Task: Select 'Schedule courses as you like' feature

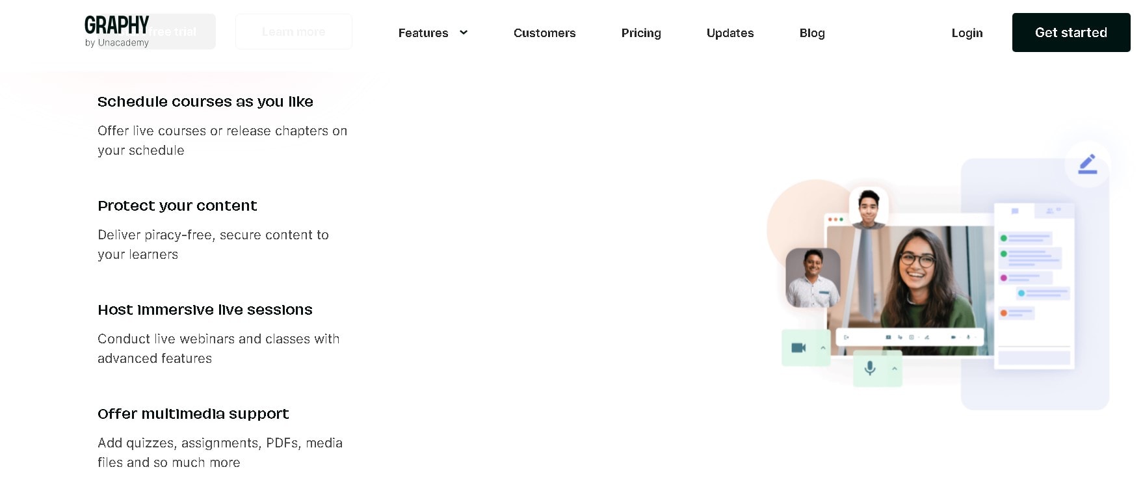Action: tap(205, 101)
